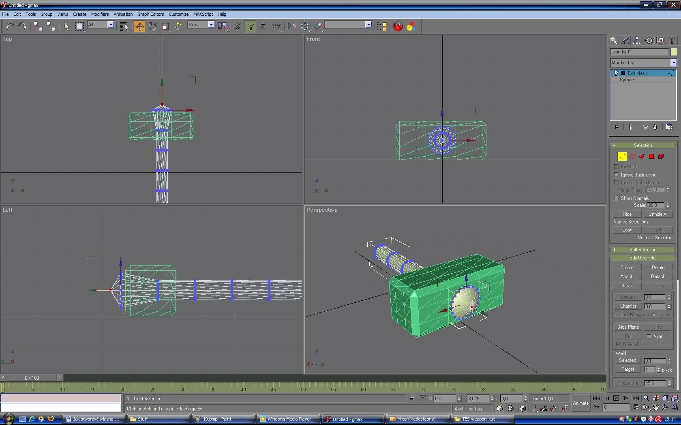
Task: Open Select by Name list tool
Action: [124, 26]
